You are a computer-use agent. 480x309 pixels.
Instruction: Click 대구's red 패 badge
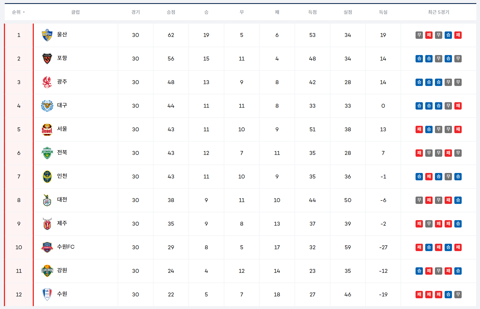pyautogui.click(x=458, y=106)
